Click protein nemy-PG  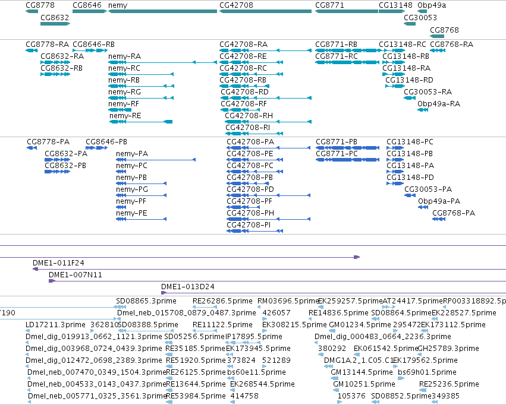[x=141, y=195]
